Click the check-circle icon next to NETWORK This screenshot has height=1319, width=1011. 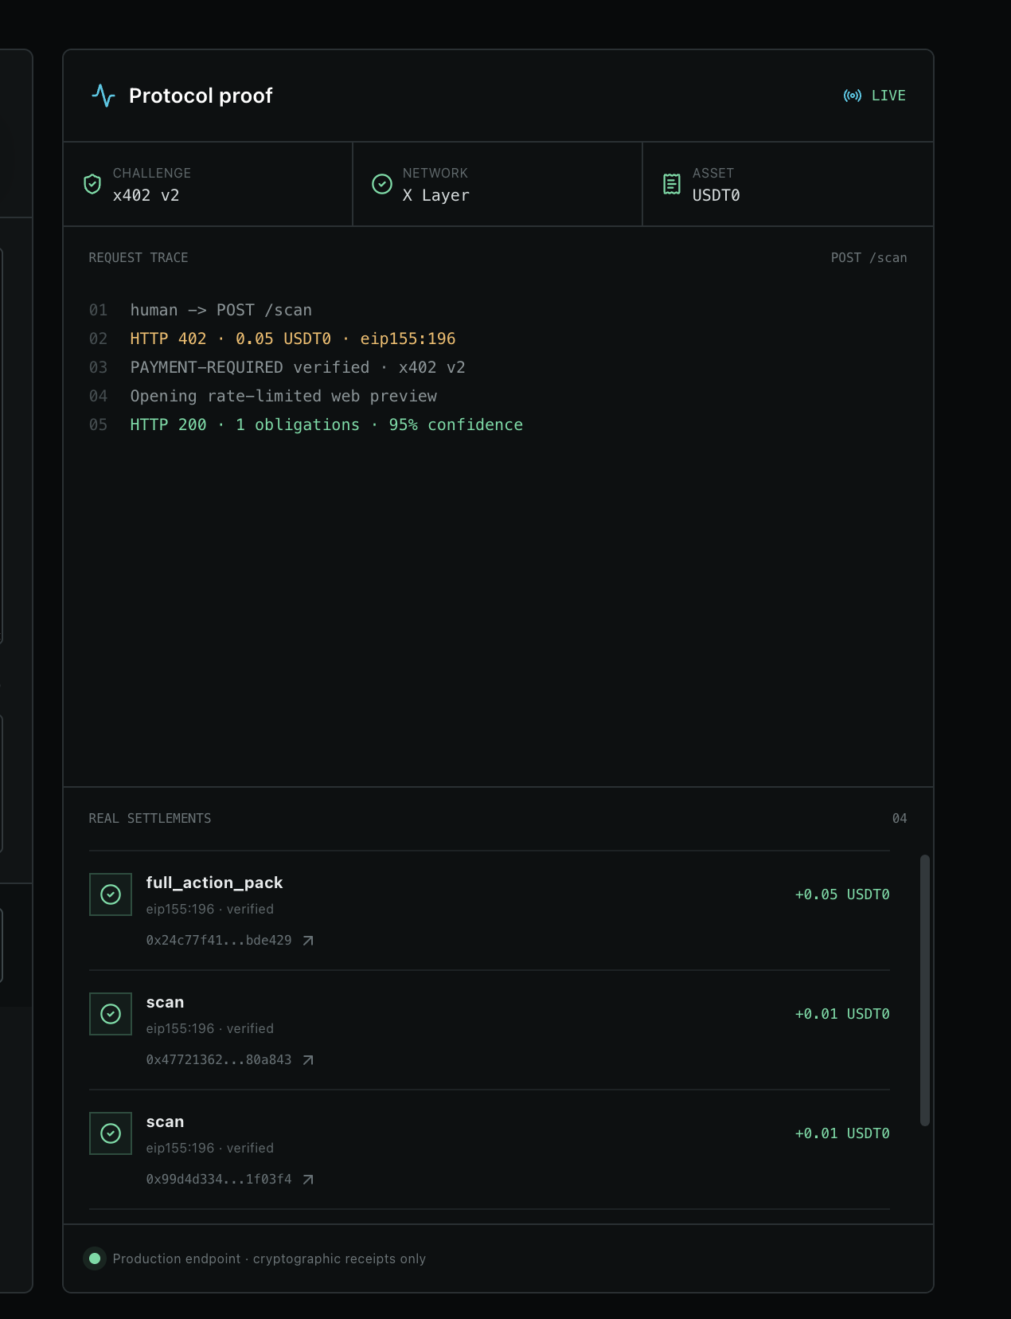pos(382,184)
